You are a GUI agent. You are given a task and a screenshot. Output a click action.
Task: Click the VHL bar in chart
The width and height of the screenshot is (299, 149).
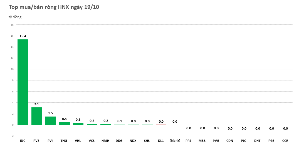point(78,124)
